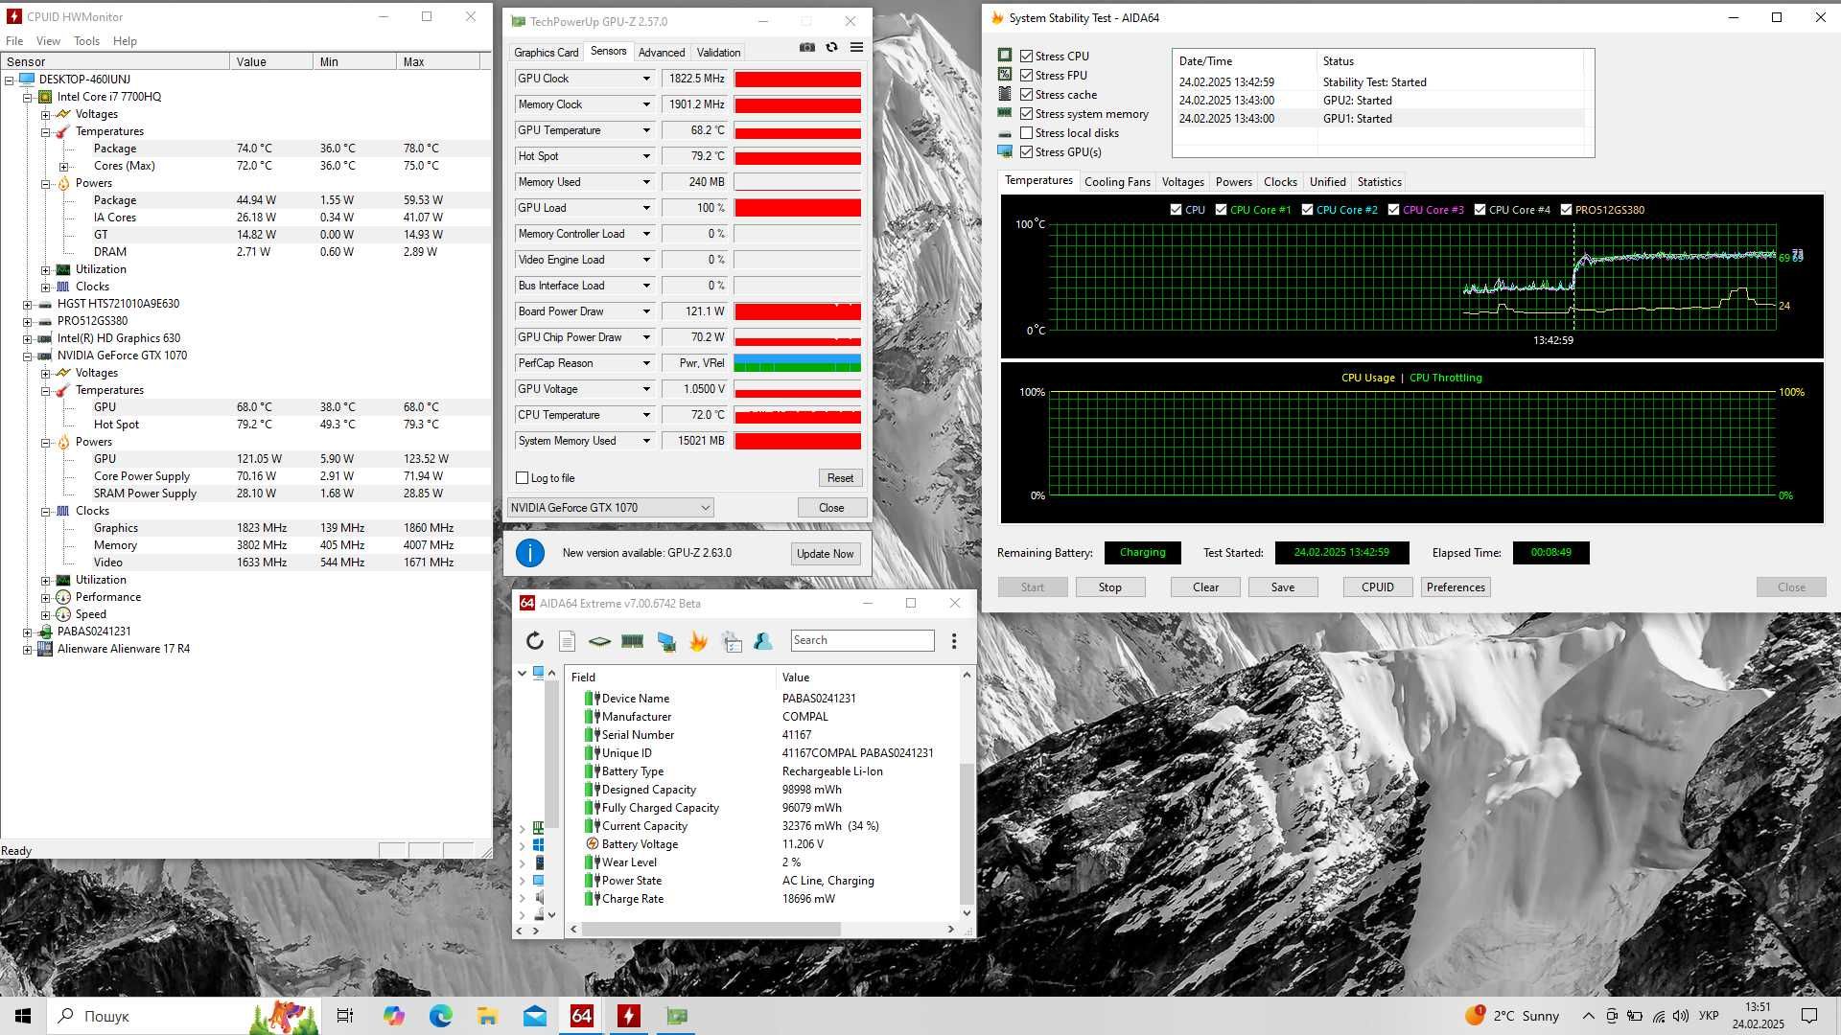
Task: Click the AIDA64 Refresh toolbar icon
Action: [535, 641]
